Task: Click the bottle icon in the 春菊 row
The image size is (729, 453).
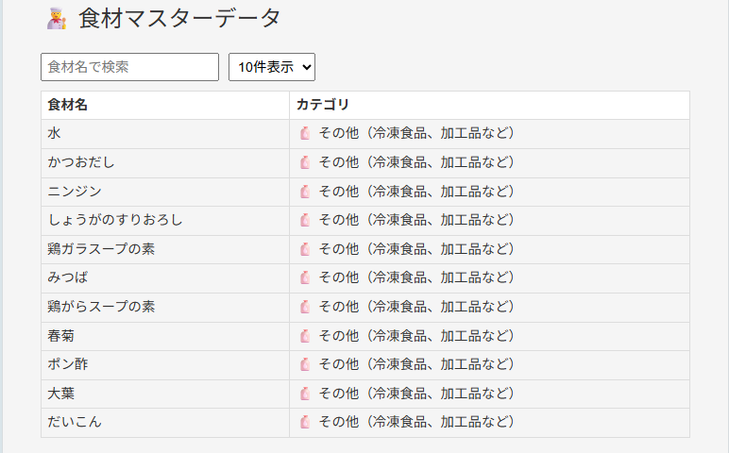Action: pos(305,336)
